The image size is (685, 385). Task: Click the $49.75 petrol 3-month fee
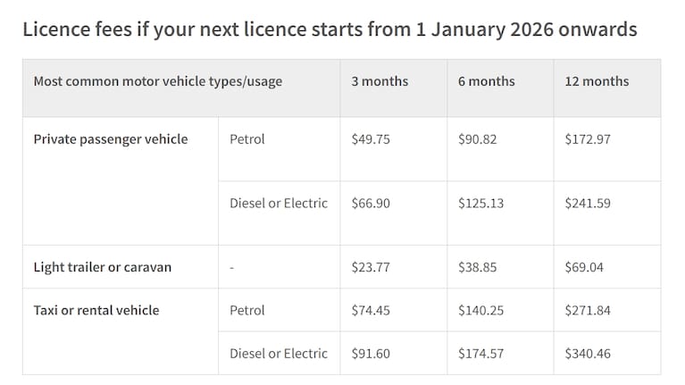tap(371, 139)
